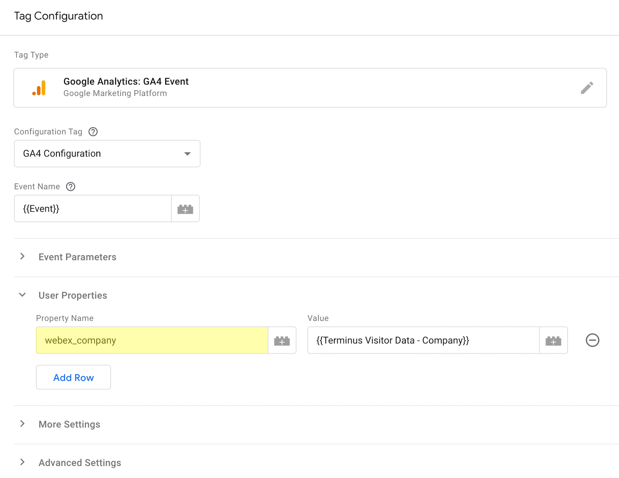Click webex_company Property Name field

pyautogui.click(x=152, y=341)
